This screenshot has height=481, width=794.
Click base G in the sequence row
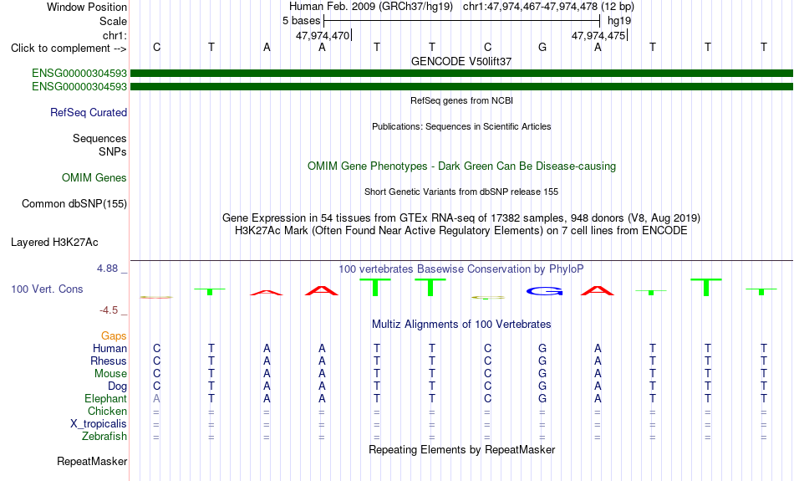click(x=542, y=48)
